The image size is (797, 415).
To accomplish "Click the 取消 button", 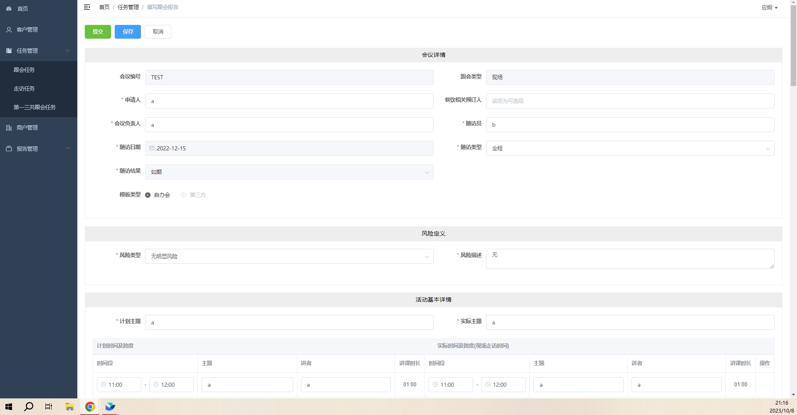I will 158,32.
